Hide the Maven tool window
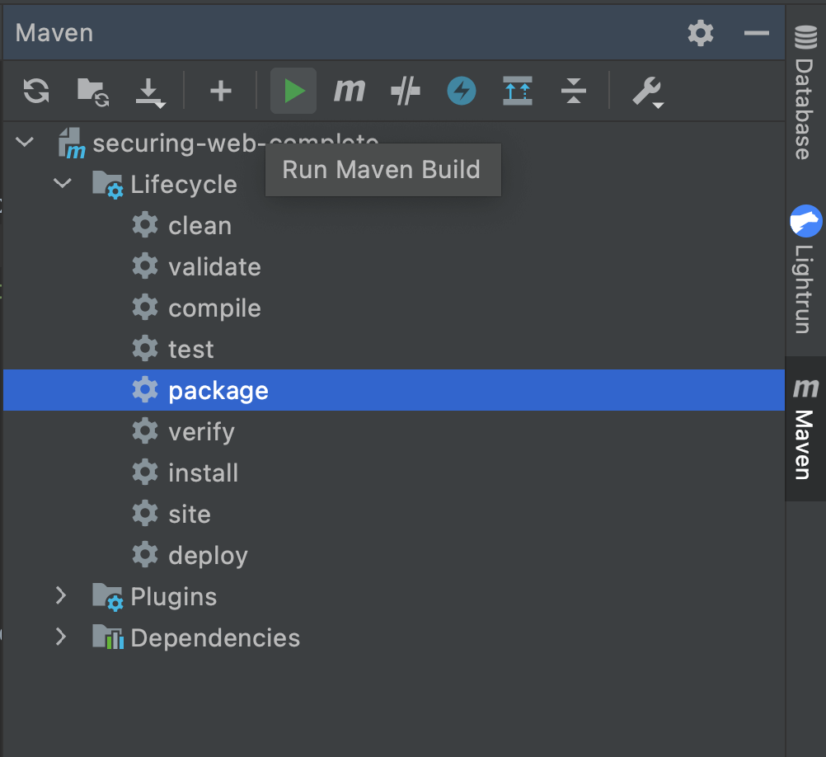 coord(757,33)
